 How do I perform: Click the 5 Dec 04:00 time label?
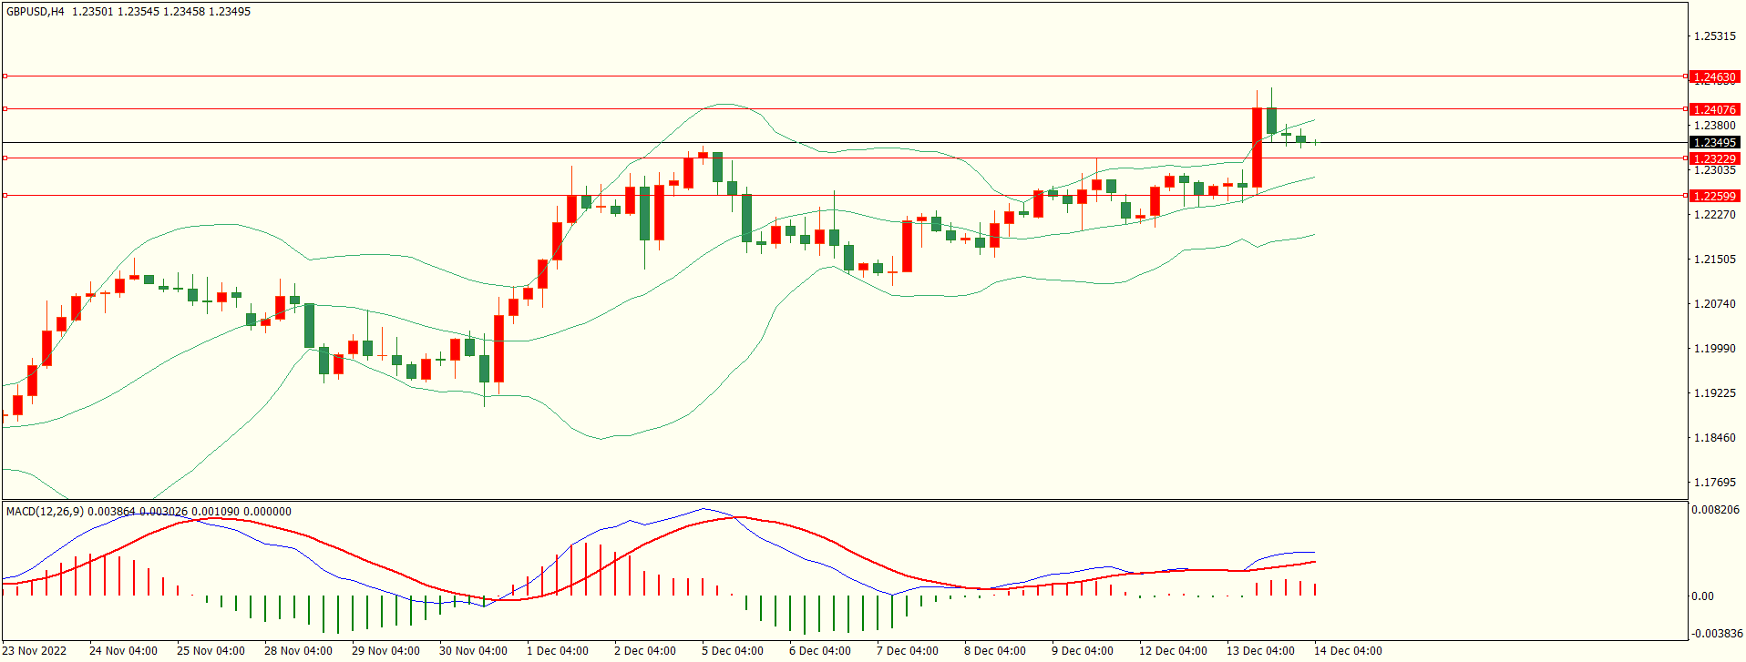(733, 650)
